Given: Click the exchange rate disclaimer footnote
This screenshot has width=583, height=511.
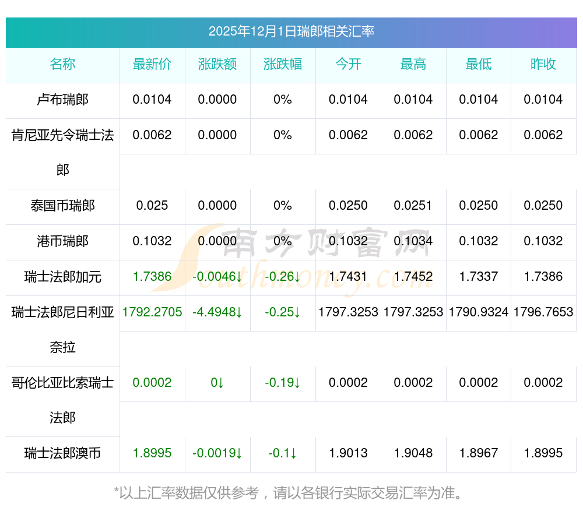Looking at the screenshot, I should tap(291, 493).
